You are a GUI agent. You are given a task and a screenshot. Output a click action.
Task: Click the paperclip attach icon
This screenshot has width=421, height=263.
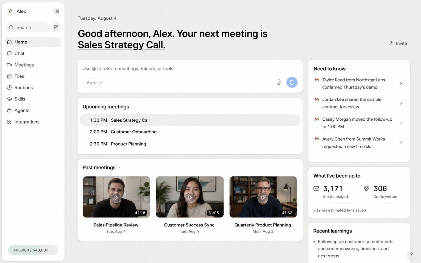(x=278, y=82)
